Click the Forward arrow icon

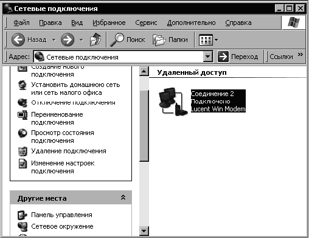(x=68, y=40)
